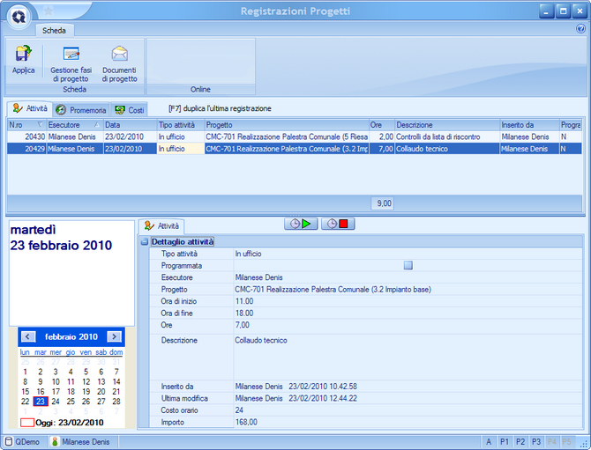Open the Promemoria tab
This screenshot has width=591, height=450.
[x=81, y=110]
